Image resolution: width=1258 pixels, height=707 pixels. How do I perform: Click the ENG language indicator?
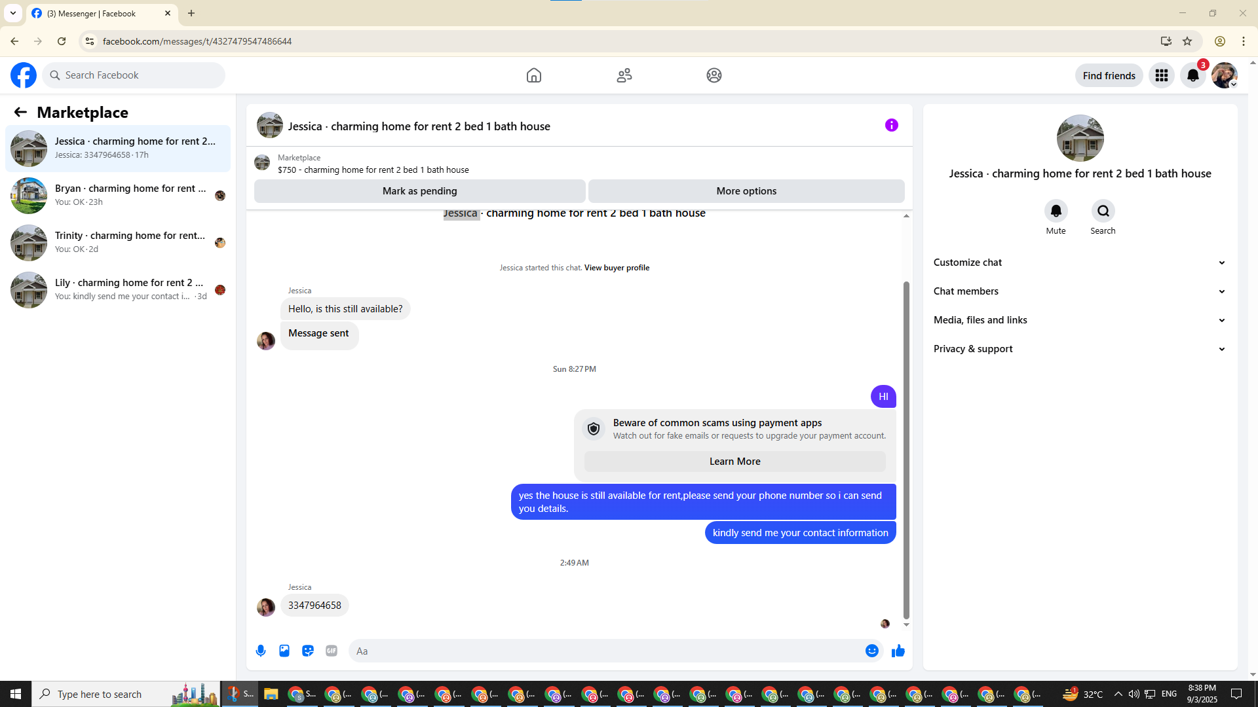[1169, 694]
